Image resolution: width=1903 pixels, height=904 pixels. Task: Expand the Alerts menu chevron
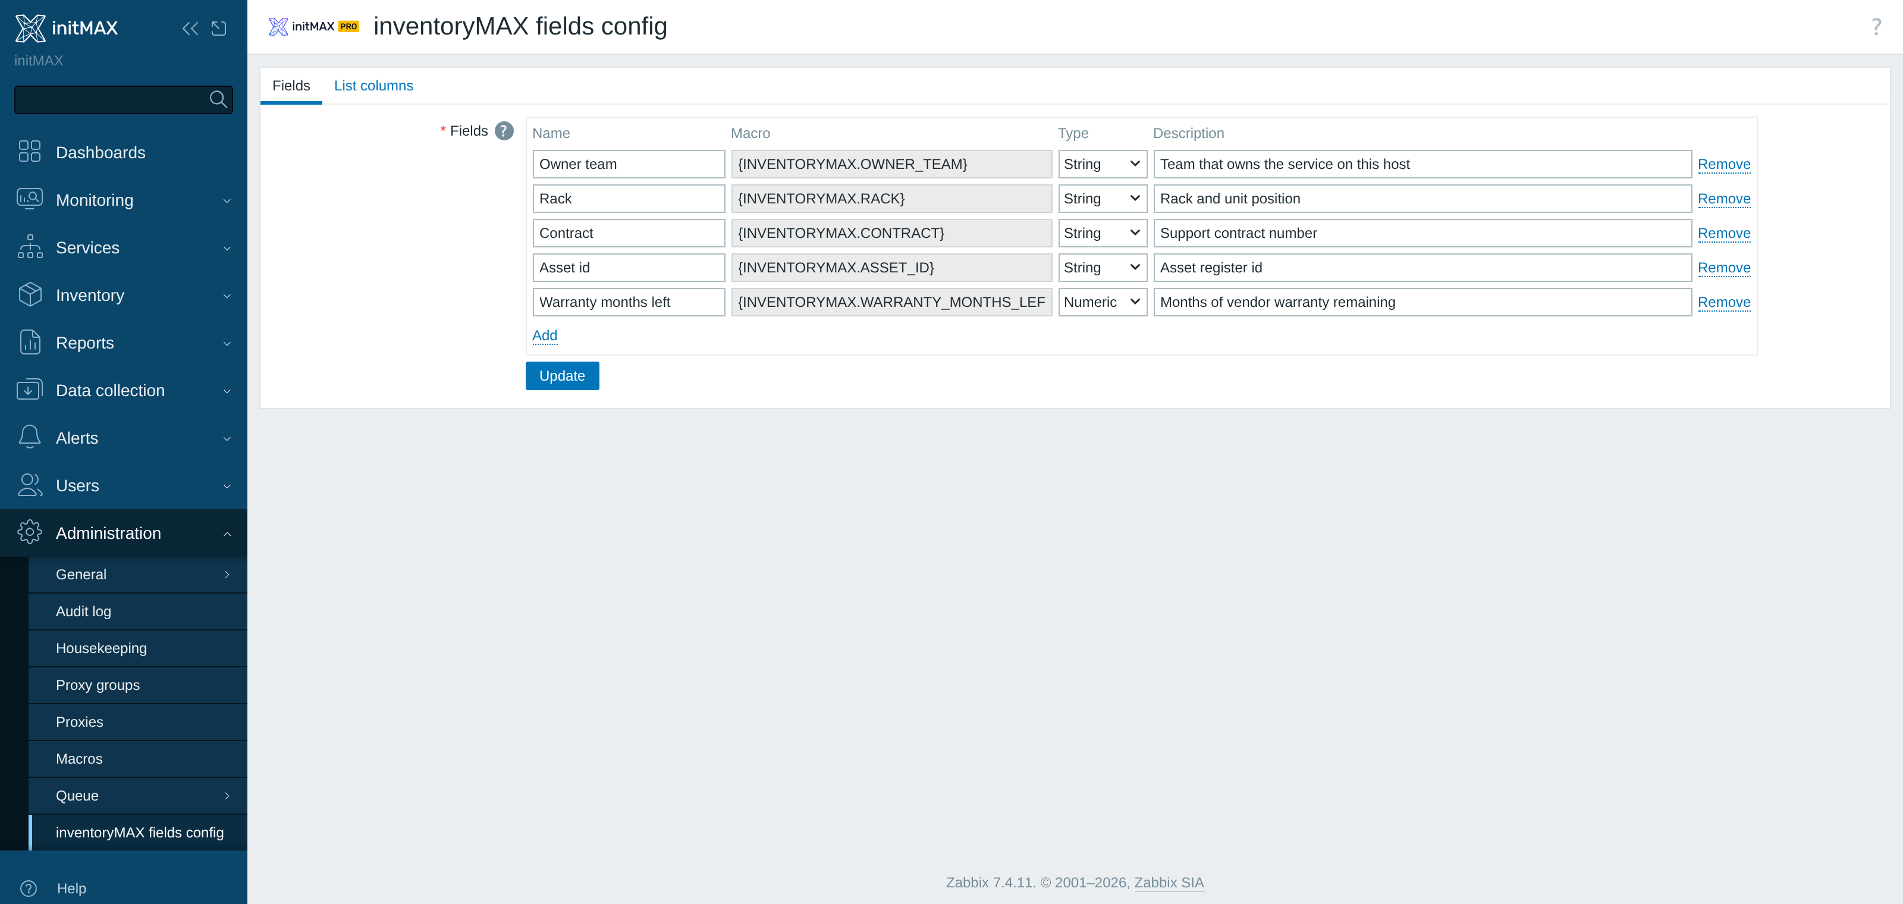click(227, 439)
